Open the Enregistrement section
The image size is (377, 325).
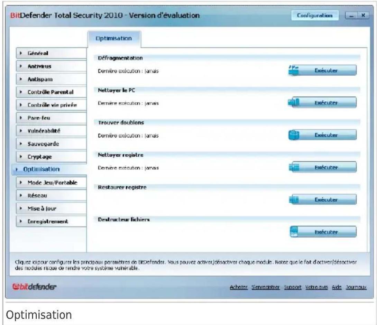pyautogui.click(x=51, y=221)
